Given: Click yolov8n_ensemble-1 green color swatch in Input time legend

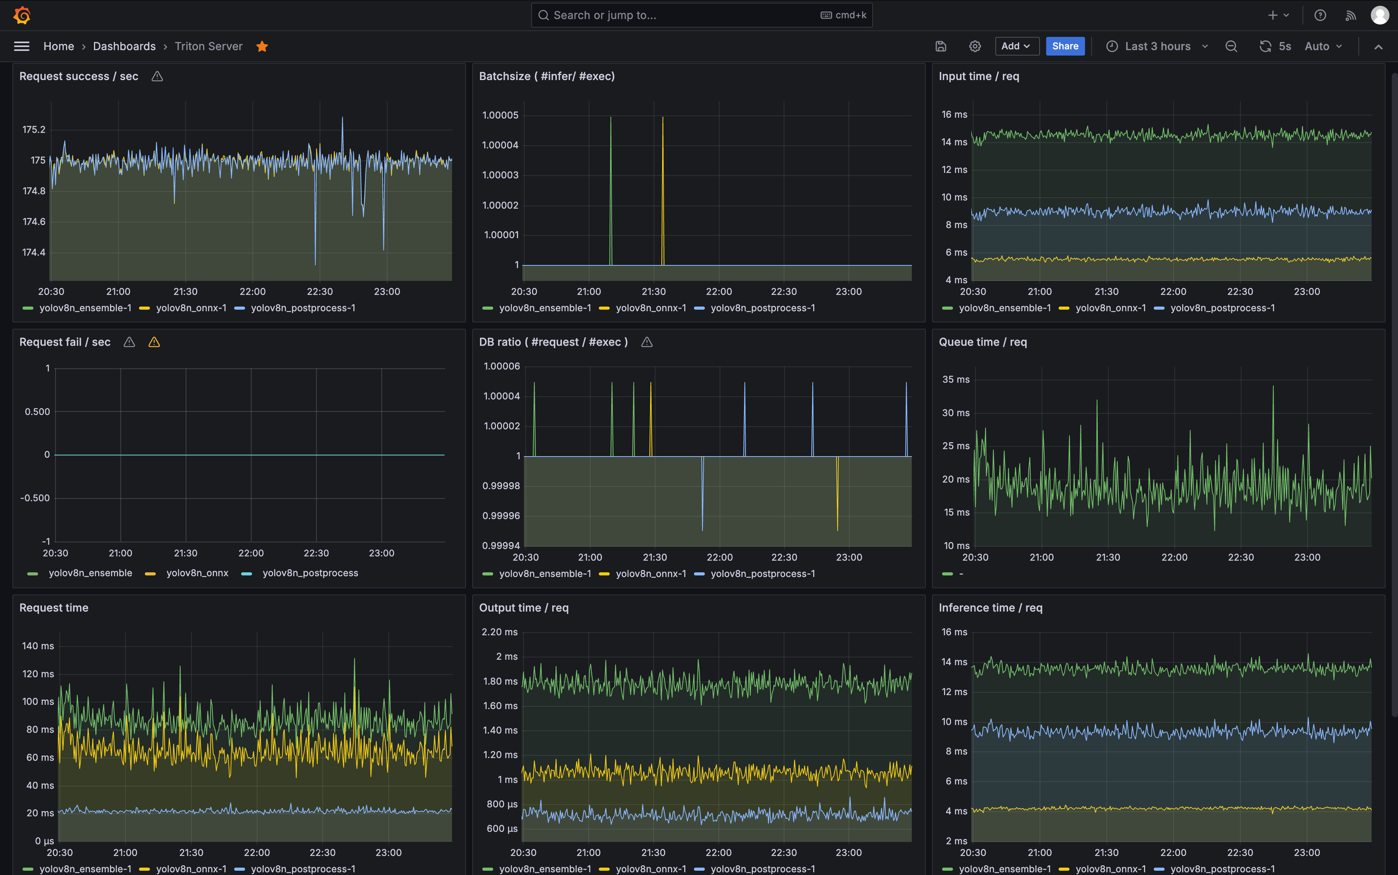Looking at the screenshot, I should coord(947,308).
